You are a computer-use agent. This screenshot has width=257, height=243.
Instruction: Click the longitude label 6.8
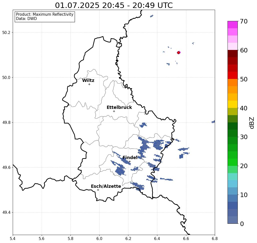[x=215, y=239]
